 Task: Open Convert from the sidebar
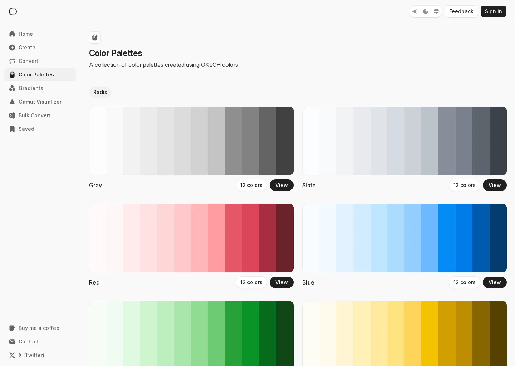[28, 61]
